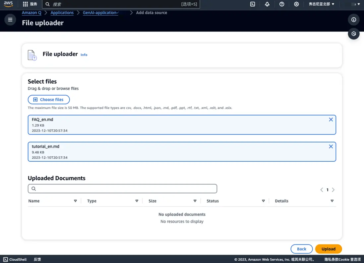Open CloudShell icon in top navigation bar

click(253, 4)
